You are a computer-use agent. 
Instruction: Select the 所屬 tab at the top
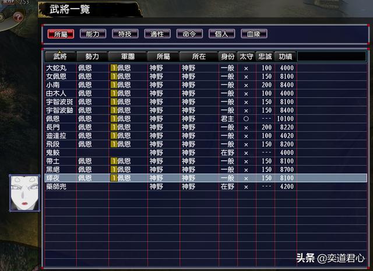coord(61,34)
